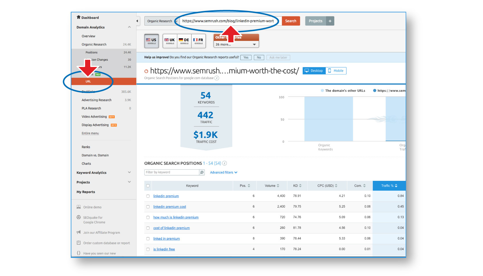The height and width of the screenshot is (276, 483).
Task: Click the magnifier icon beside keyword filter
Action: point(202,172)
